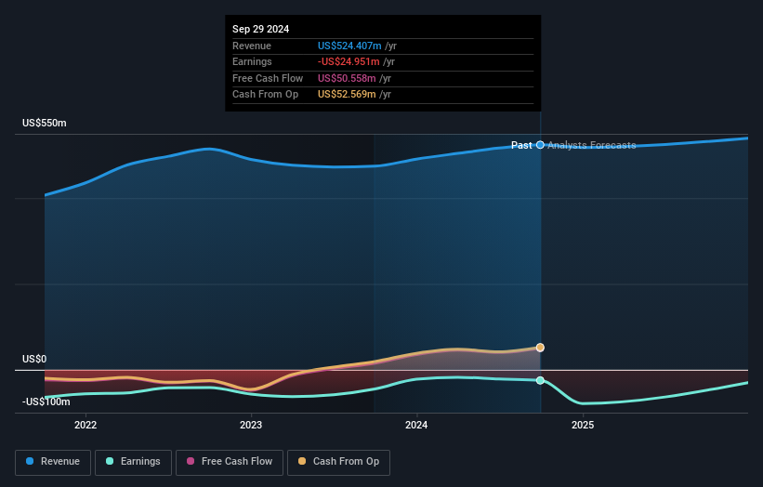The width and height of the screenshot is (763, 487).
Task: Click the Revenue row label in tooltip
Action: point(252,46)
